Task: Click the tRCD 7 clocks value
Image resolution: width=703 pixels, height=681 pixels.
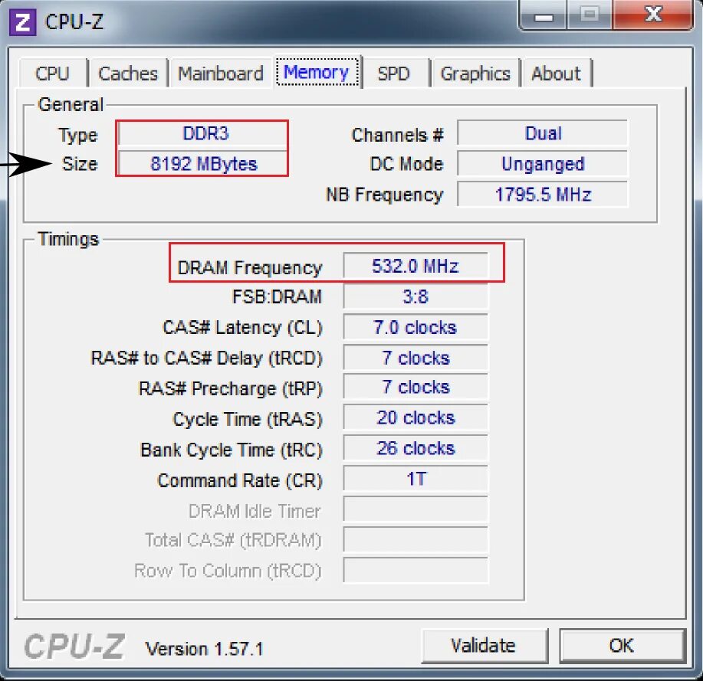Action: (x=416, y=358)
